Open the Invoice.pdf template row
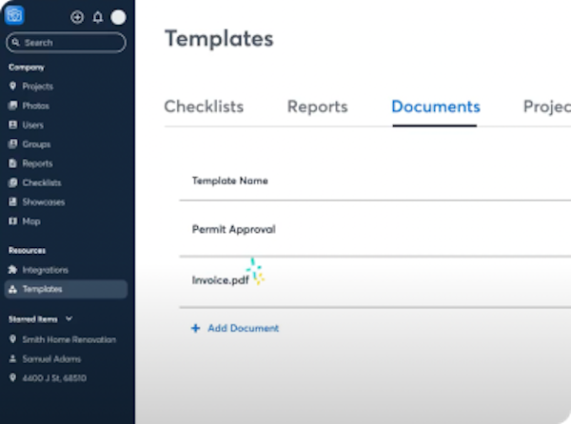Screen dimensions: 571x424 pos(219,280)
